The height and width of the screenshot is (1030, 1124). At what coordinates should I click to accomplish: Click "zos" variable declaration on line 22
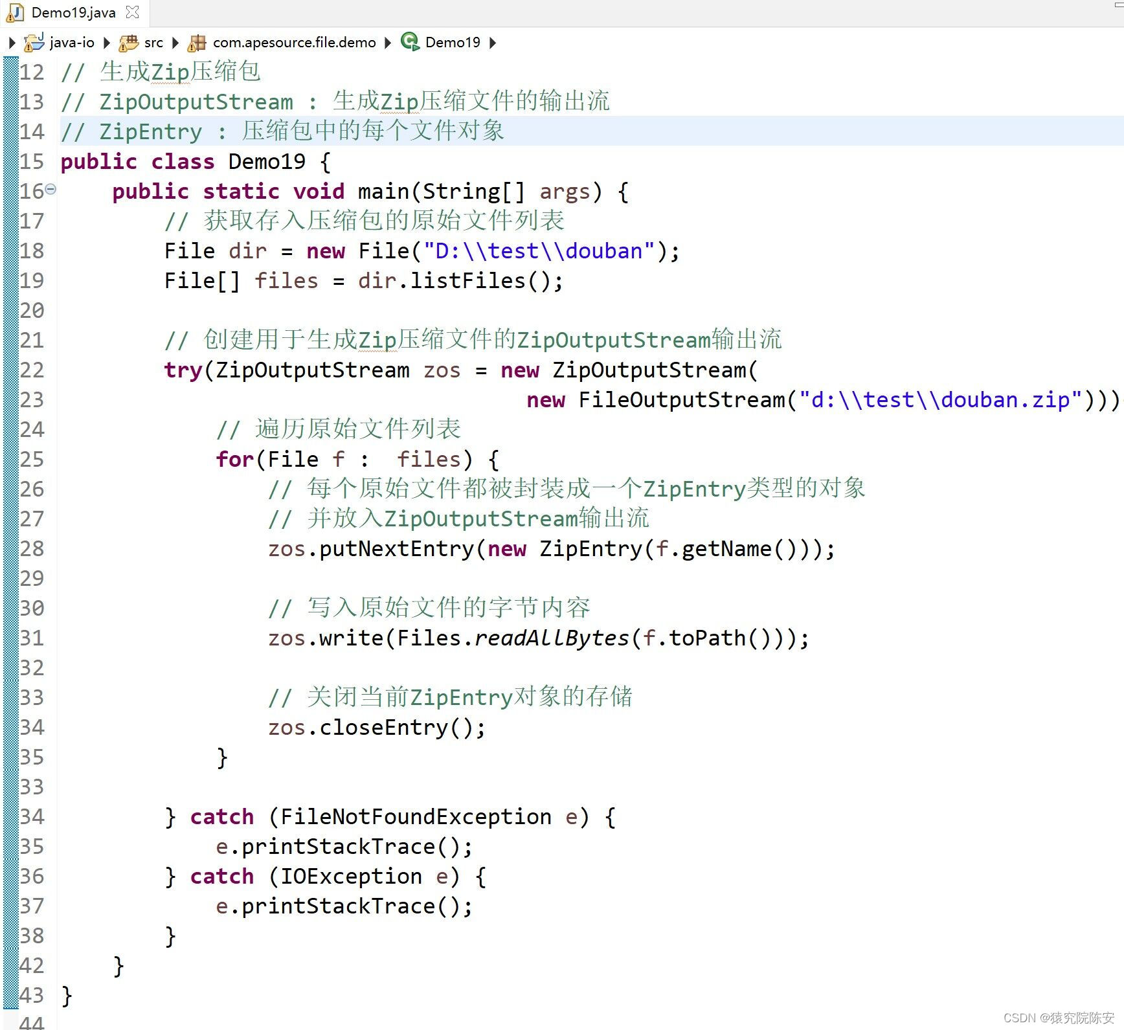tap(442, 370)
